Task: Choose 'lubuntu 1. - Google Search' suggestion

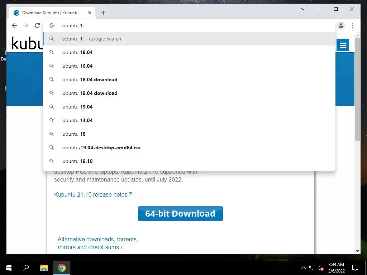Action: click(189, 39)
